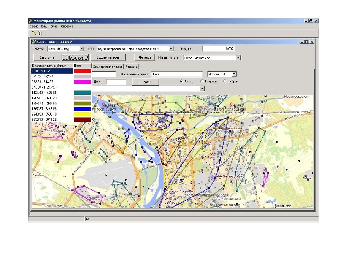Click the red color swatch
Screen dimensions: 347x260
coord(82,71)
